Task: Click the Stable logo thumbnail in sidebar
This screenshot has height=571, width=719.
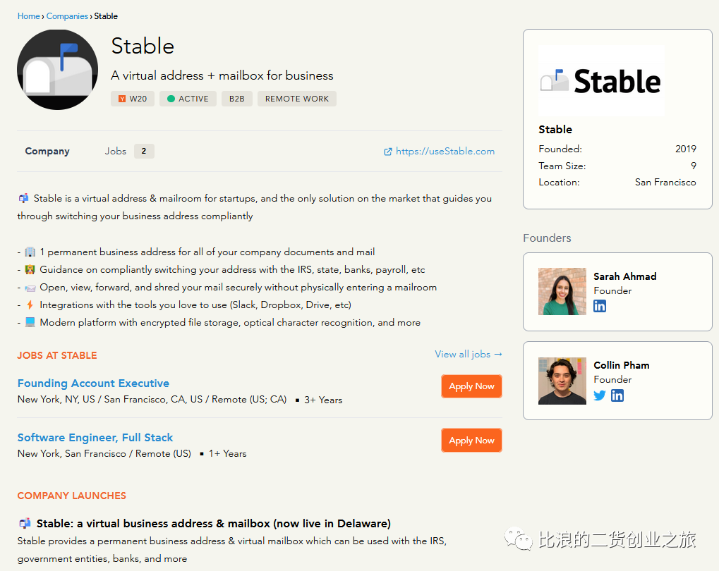Action: [x=601, y=80]
